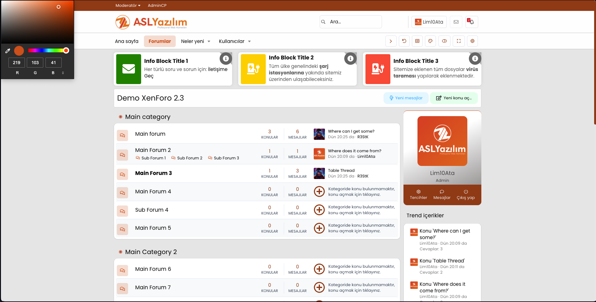Click the eyedropper tool in color picker

8,51
